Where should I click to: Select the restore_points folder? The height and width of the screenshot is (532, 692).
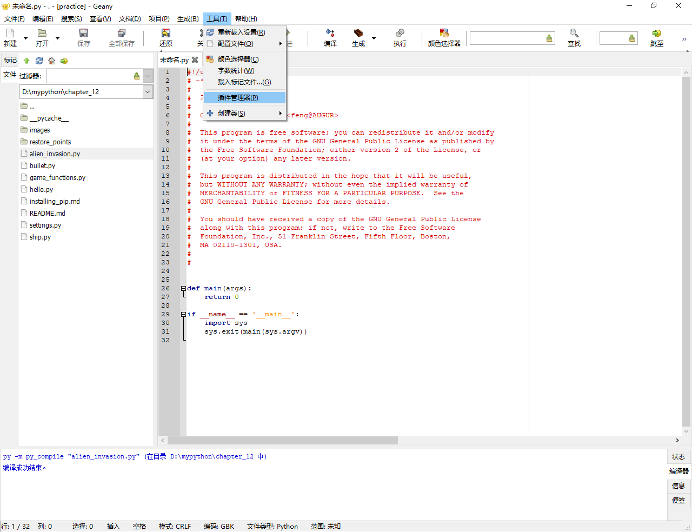[86, 142]
